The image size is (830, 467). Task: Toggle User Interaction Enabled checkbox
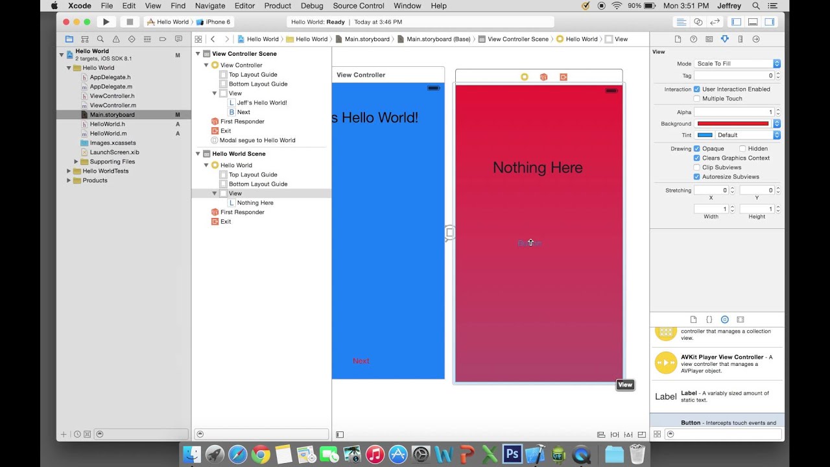coord(696,89)
